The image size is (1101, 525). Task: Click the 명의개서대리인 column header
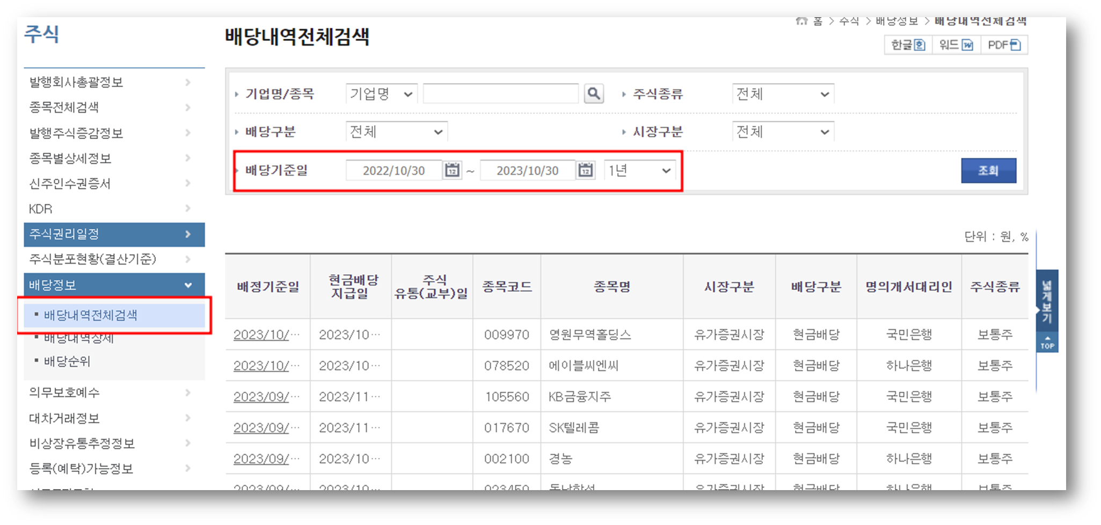pos(909,287)
